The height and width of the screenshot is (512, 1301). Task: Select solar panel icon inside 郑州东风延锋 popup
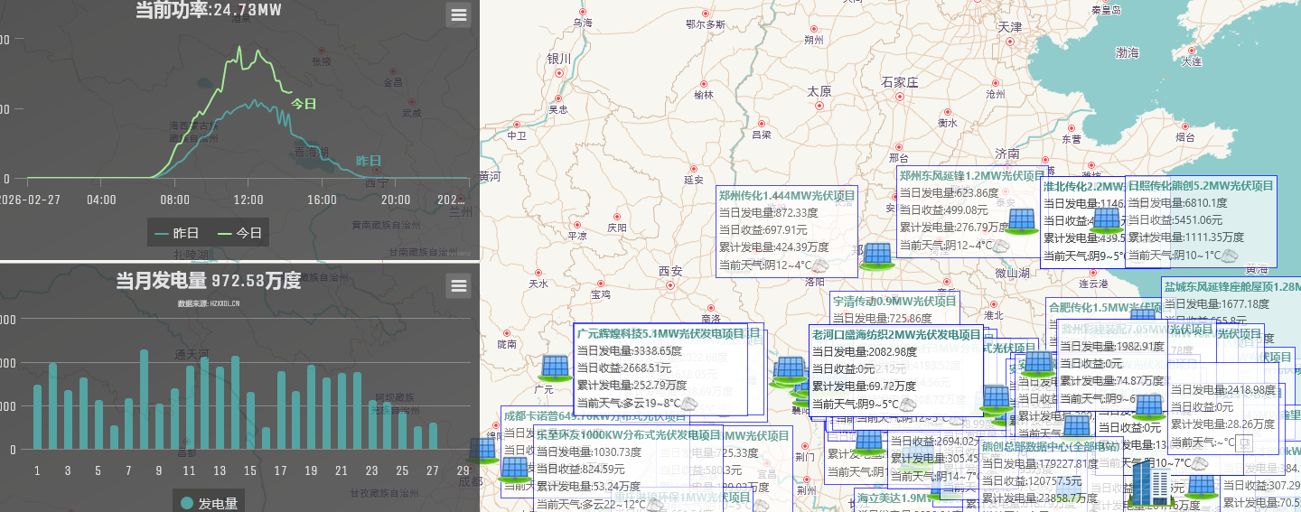(1021, 220)
